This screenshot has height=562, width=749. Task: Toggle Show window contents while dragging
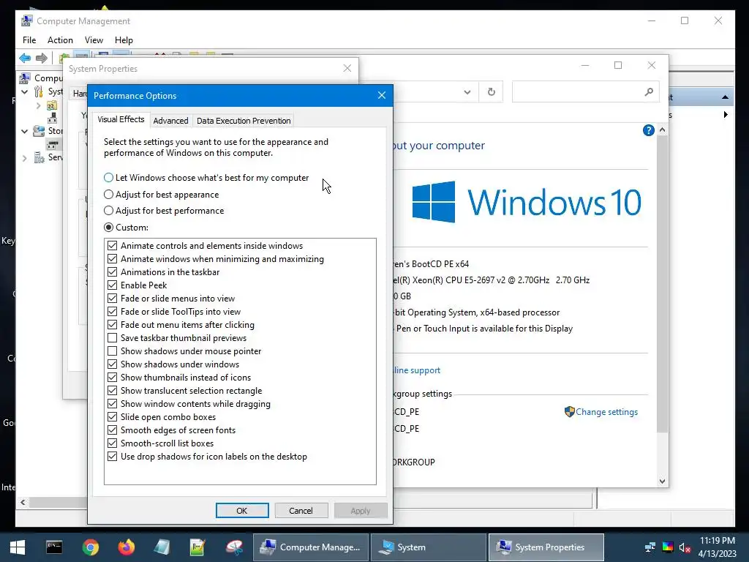112,404
